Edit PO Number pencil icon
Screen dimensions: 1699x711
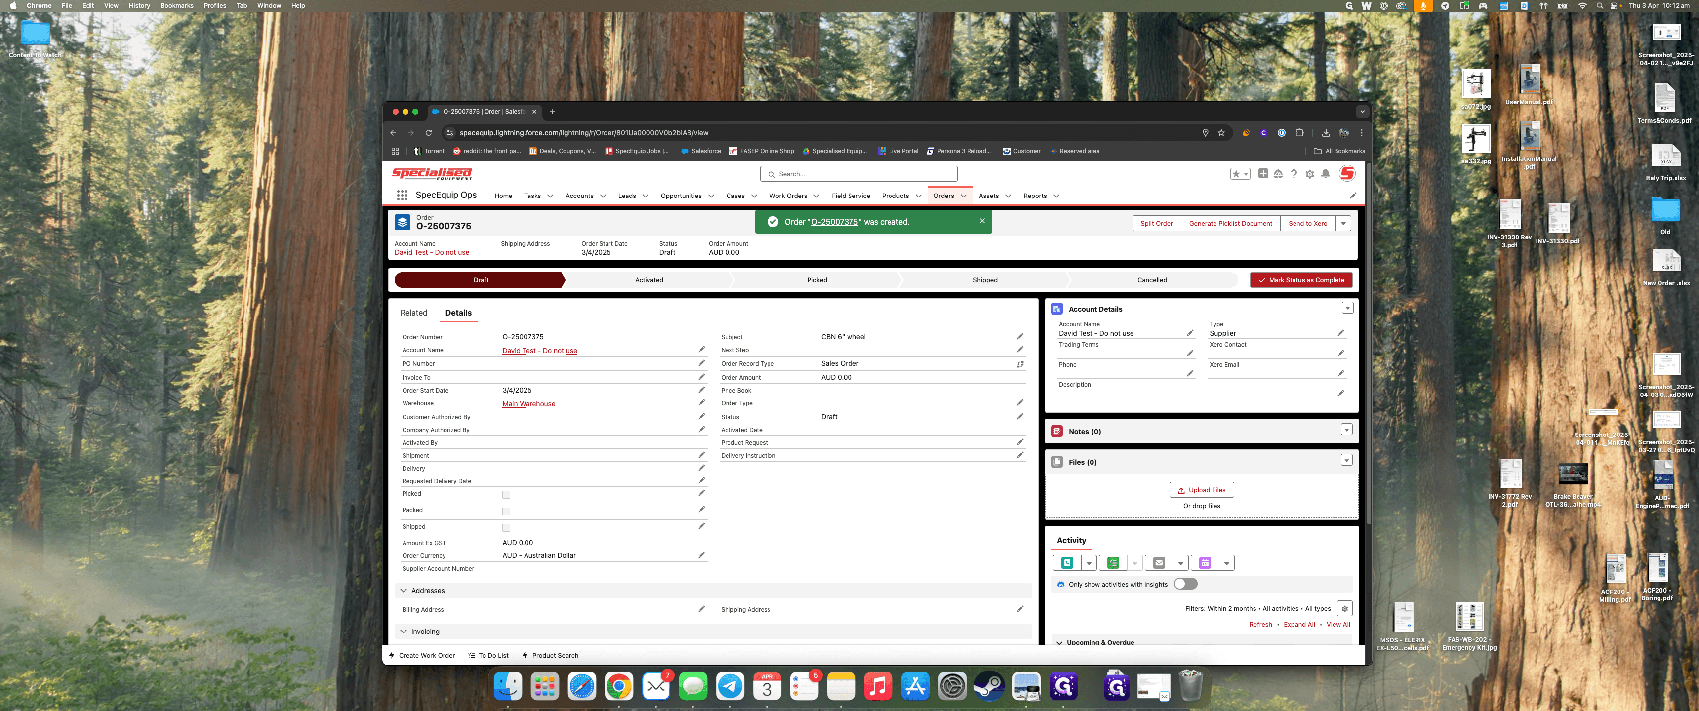tap(701, 363)
